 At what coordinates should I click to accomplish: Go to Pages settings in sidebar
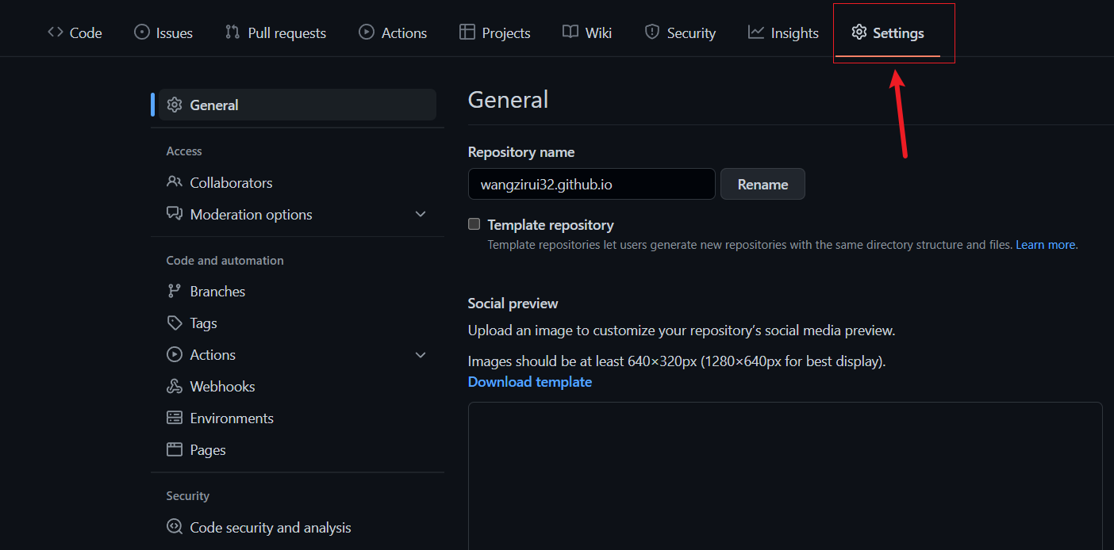208,450
